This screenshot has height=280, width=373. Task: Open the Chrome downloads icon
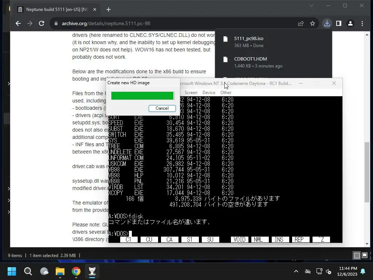click(327, 23)
